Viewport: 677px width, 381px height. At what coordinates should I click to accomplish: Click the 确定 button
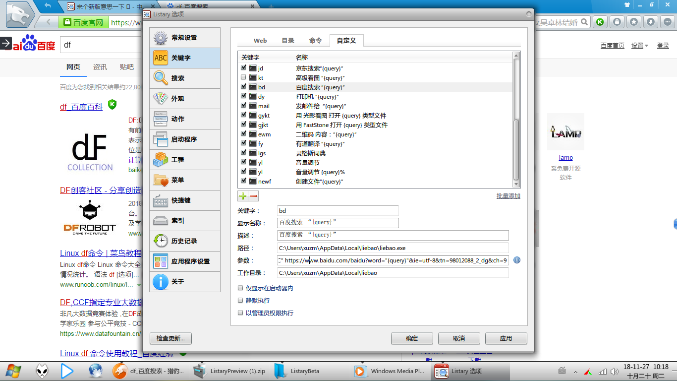(412, 338)
